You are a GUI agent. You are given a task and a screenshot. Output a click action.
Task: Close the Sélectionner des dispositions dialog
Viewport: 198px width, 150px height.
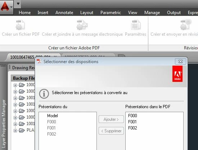click(x=180, y=61)
